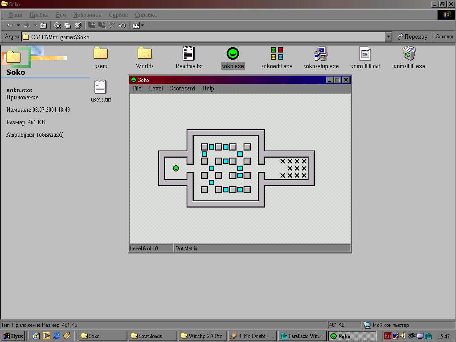Screen dimensions: 456x342
Task: Click the Search icon in Explorer toolbar
Action: pos(57,25)
